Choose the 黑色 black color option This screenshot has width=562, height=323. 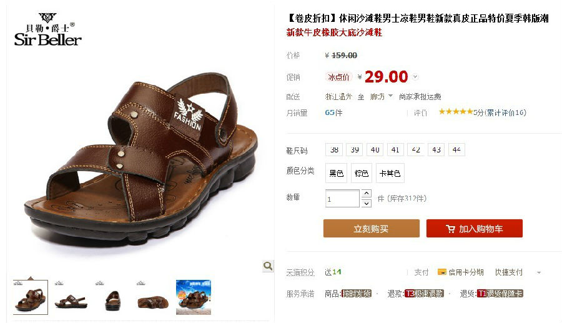point(336,174)
